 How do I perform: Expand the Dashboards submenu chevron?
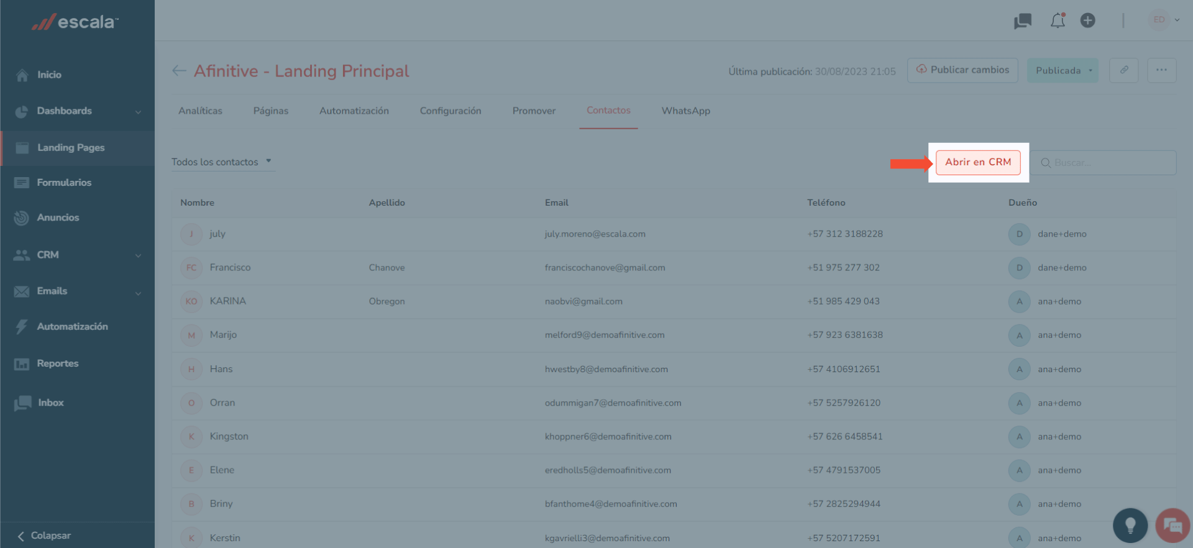[138, 112]
